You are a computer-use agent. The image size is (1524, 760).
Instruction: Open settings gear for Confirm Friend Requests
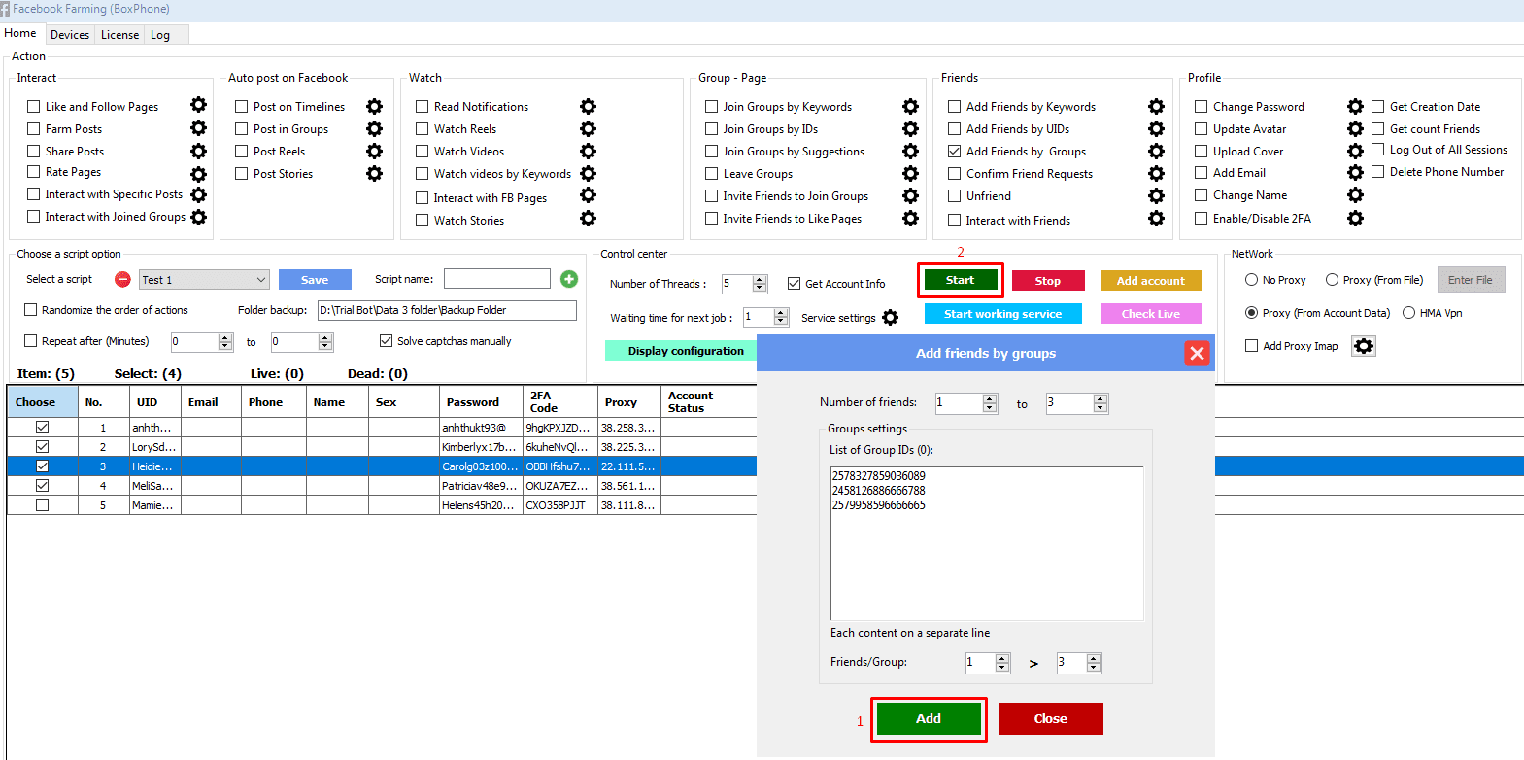click(1156, 173)
